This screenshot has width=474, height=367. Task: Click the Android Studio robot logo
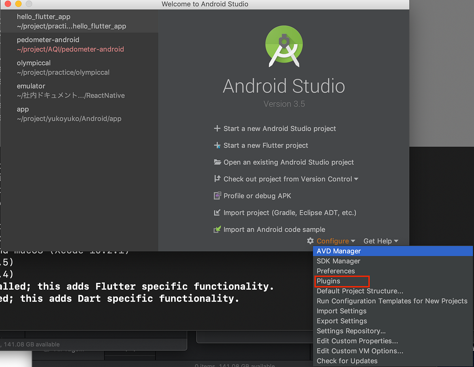(x=284, y=46)
